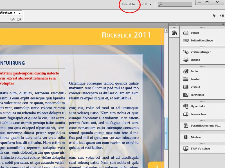Click the RÜCKBLICK 2011 header text
Screen dimensions: 225x168
pyautogui.click(x=126, y=35)
